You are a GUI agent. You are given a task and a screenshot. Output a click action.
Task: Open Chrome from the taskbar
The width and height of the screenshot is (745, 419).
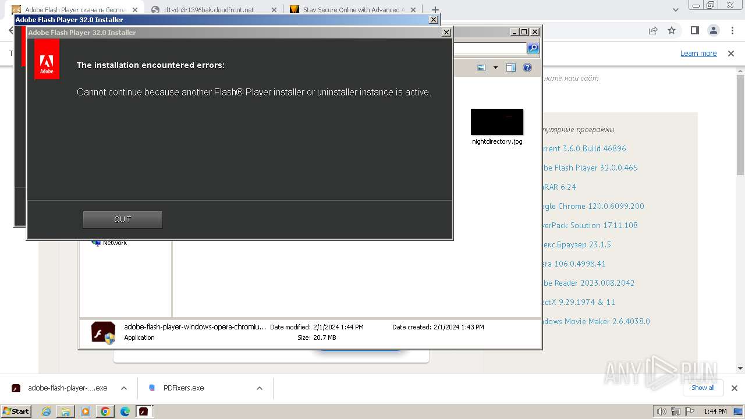click(x=105, y=411)
